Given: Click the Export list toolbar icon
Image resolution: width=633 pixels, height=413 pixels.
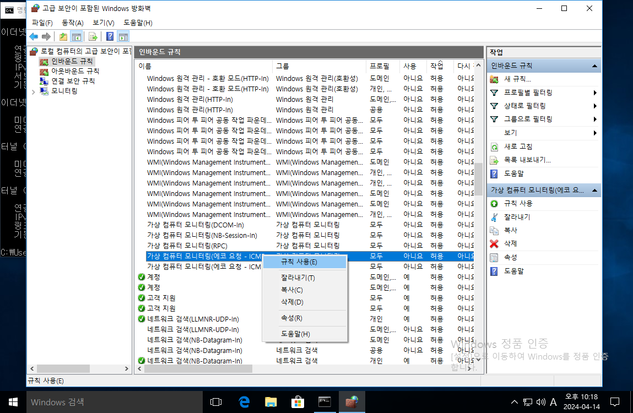Looking at the screenshot, I should (93, 37).
